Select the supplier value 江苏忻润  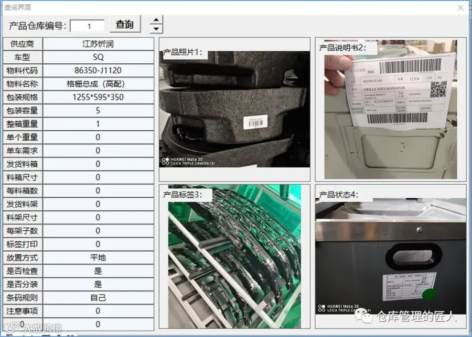(x=98, y=44)
